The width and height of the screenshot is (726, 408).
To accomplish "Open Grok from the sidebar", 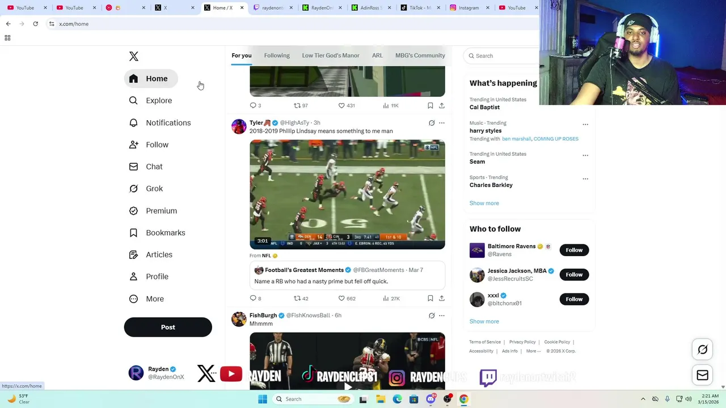I will [146, 189].
